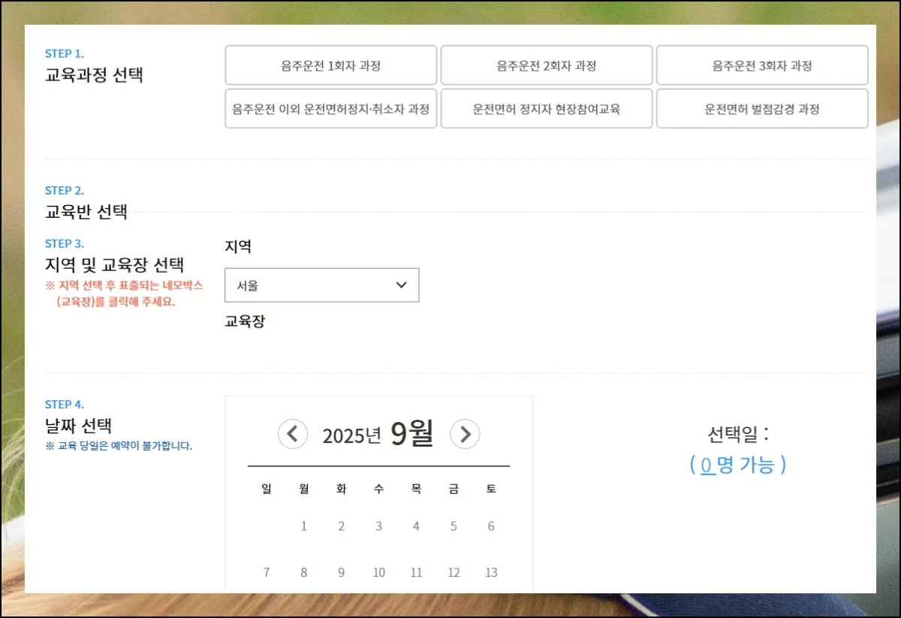Go to the previous month on the calendar
The image size is (901, 618).
click(293, 434)
